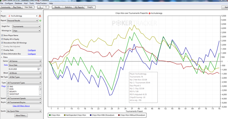The image size is (228, 119).
Task: Open the Winnings in Chips dropdown
Action: click(x=26, y=31)
